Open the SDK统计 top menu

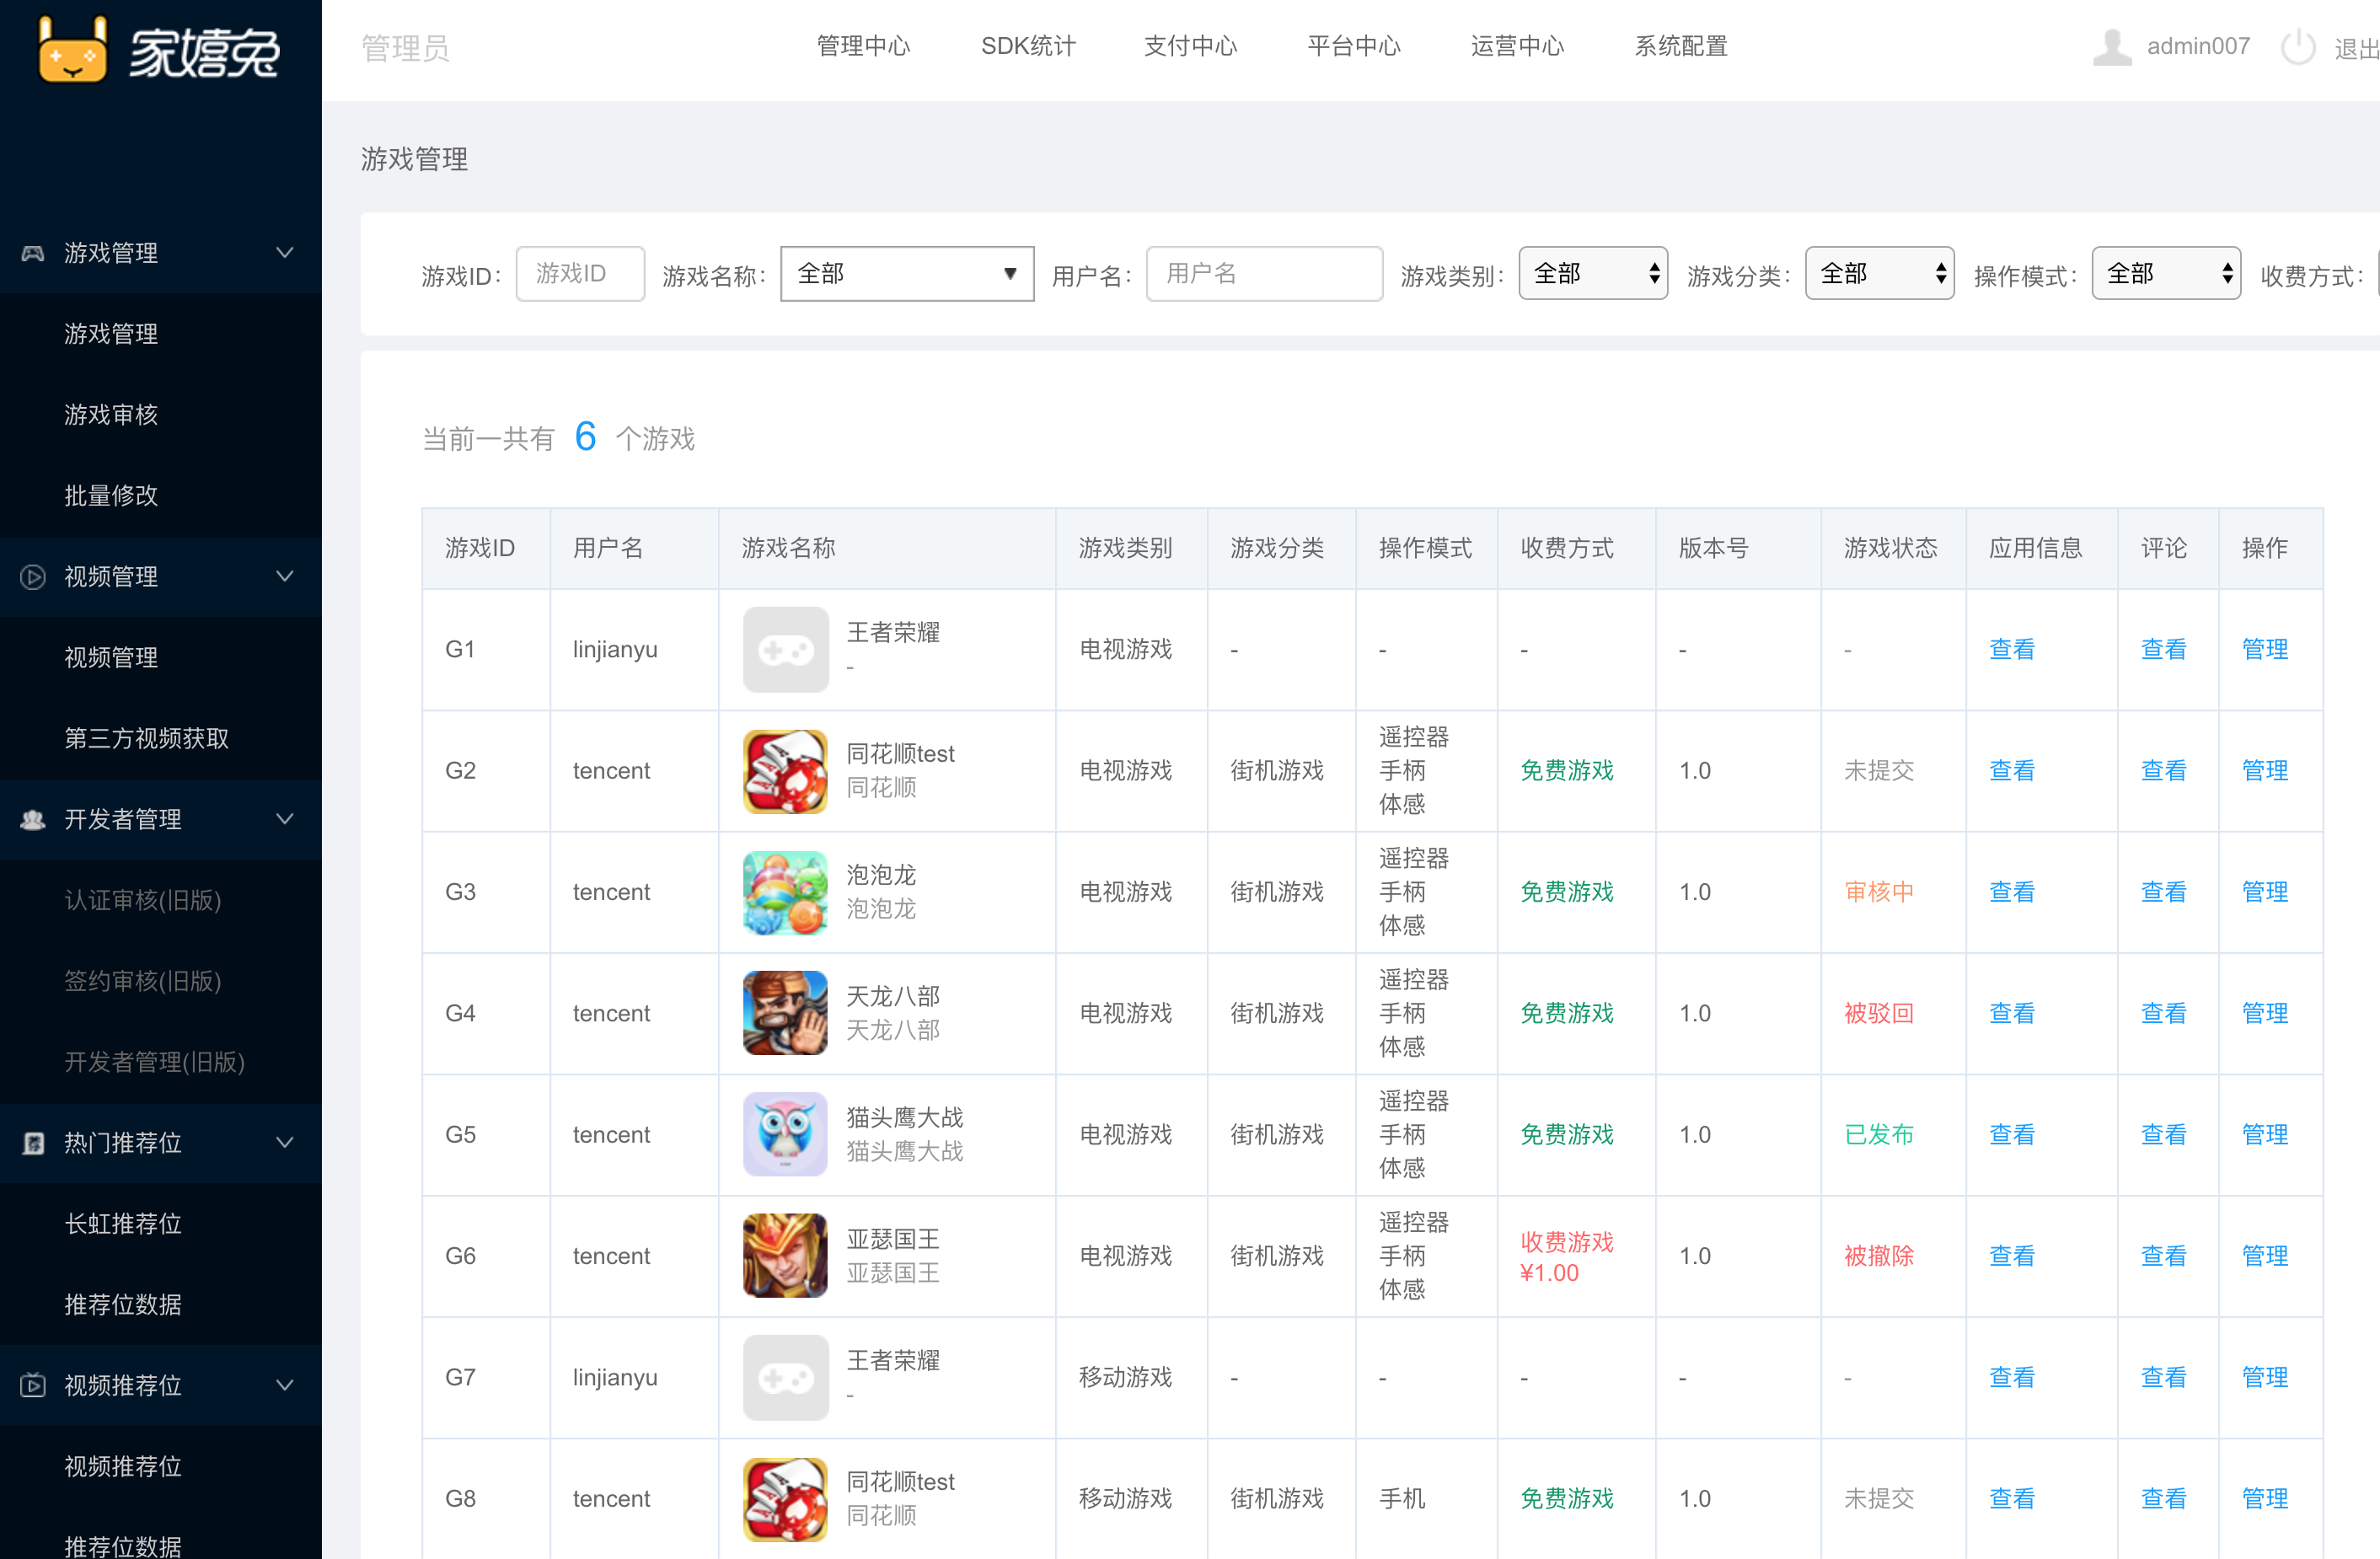coord(1027,46)
